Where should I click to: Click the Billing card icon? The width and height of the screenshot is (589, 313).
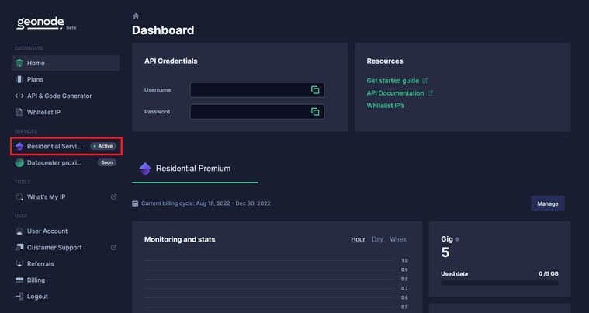pos(19,280)
